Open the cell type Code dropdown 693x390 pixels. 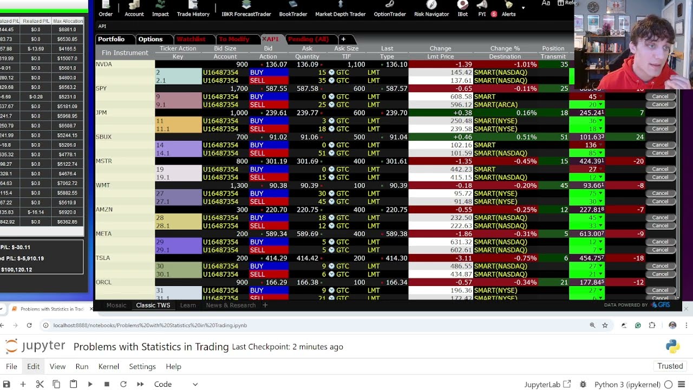click(x=176, y=384)
